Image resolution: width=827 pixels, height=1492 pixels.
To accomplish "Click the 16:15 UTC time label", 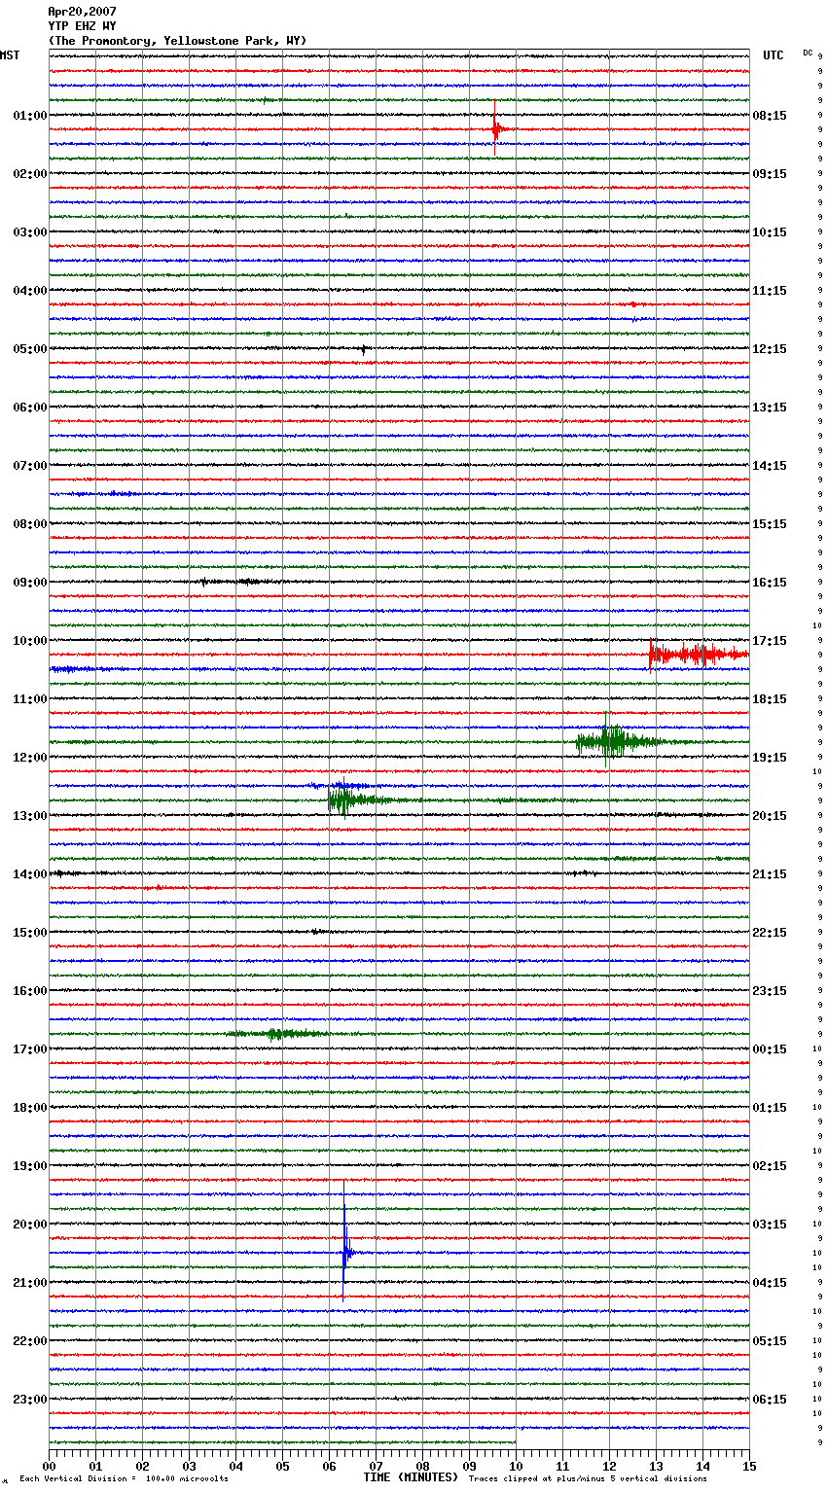I will tap(770, 583).
